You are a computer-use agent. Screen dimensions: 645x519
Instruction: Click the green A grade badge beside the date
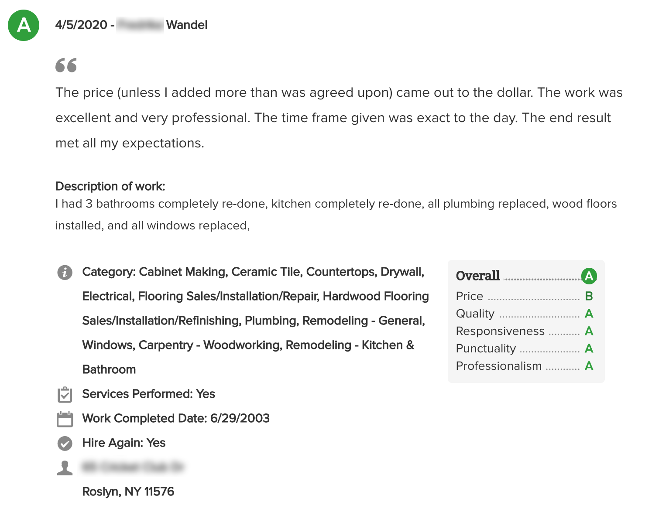coord(24,25)
